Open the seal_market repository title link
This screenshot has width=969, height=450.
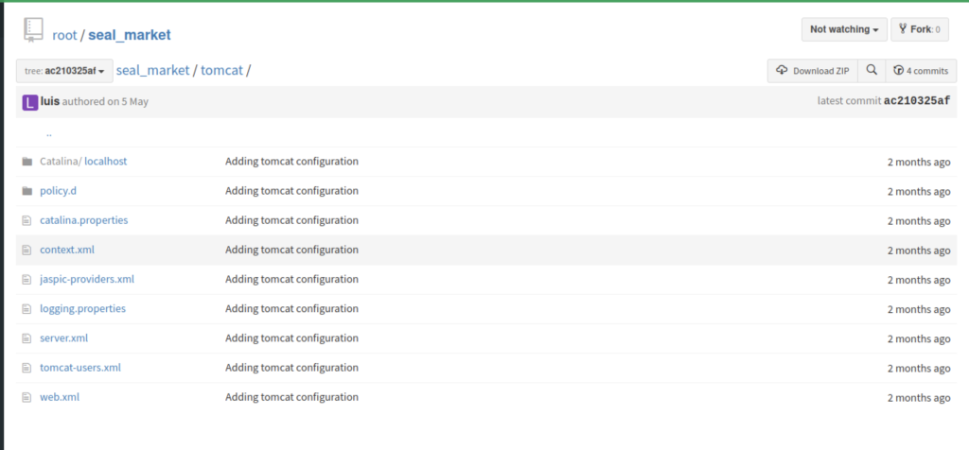coord(130,35)
